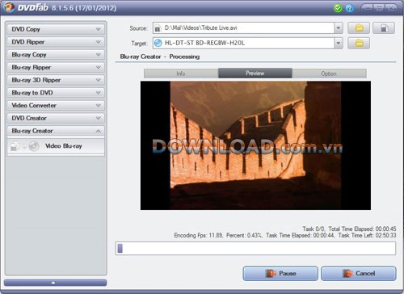
Task: Collapse sidebar with bottom arrow bar
Action: [x=55, y=283]
